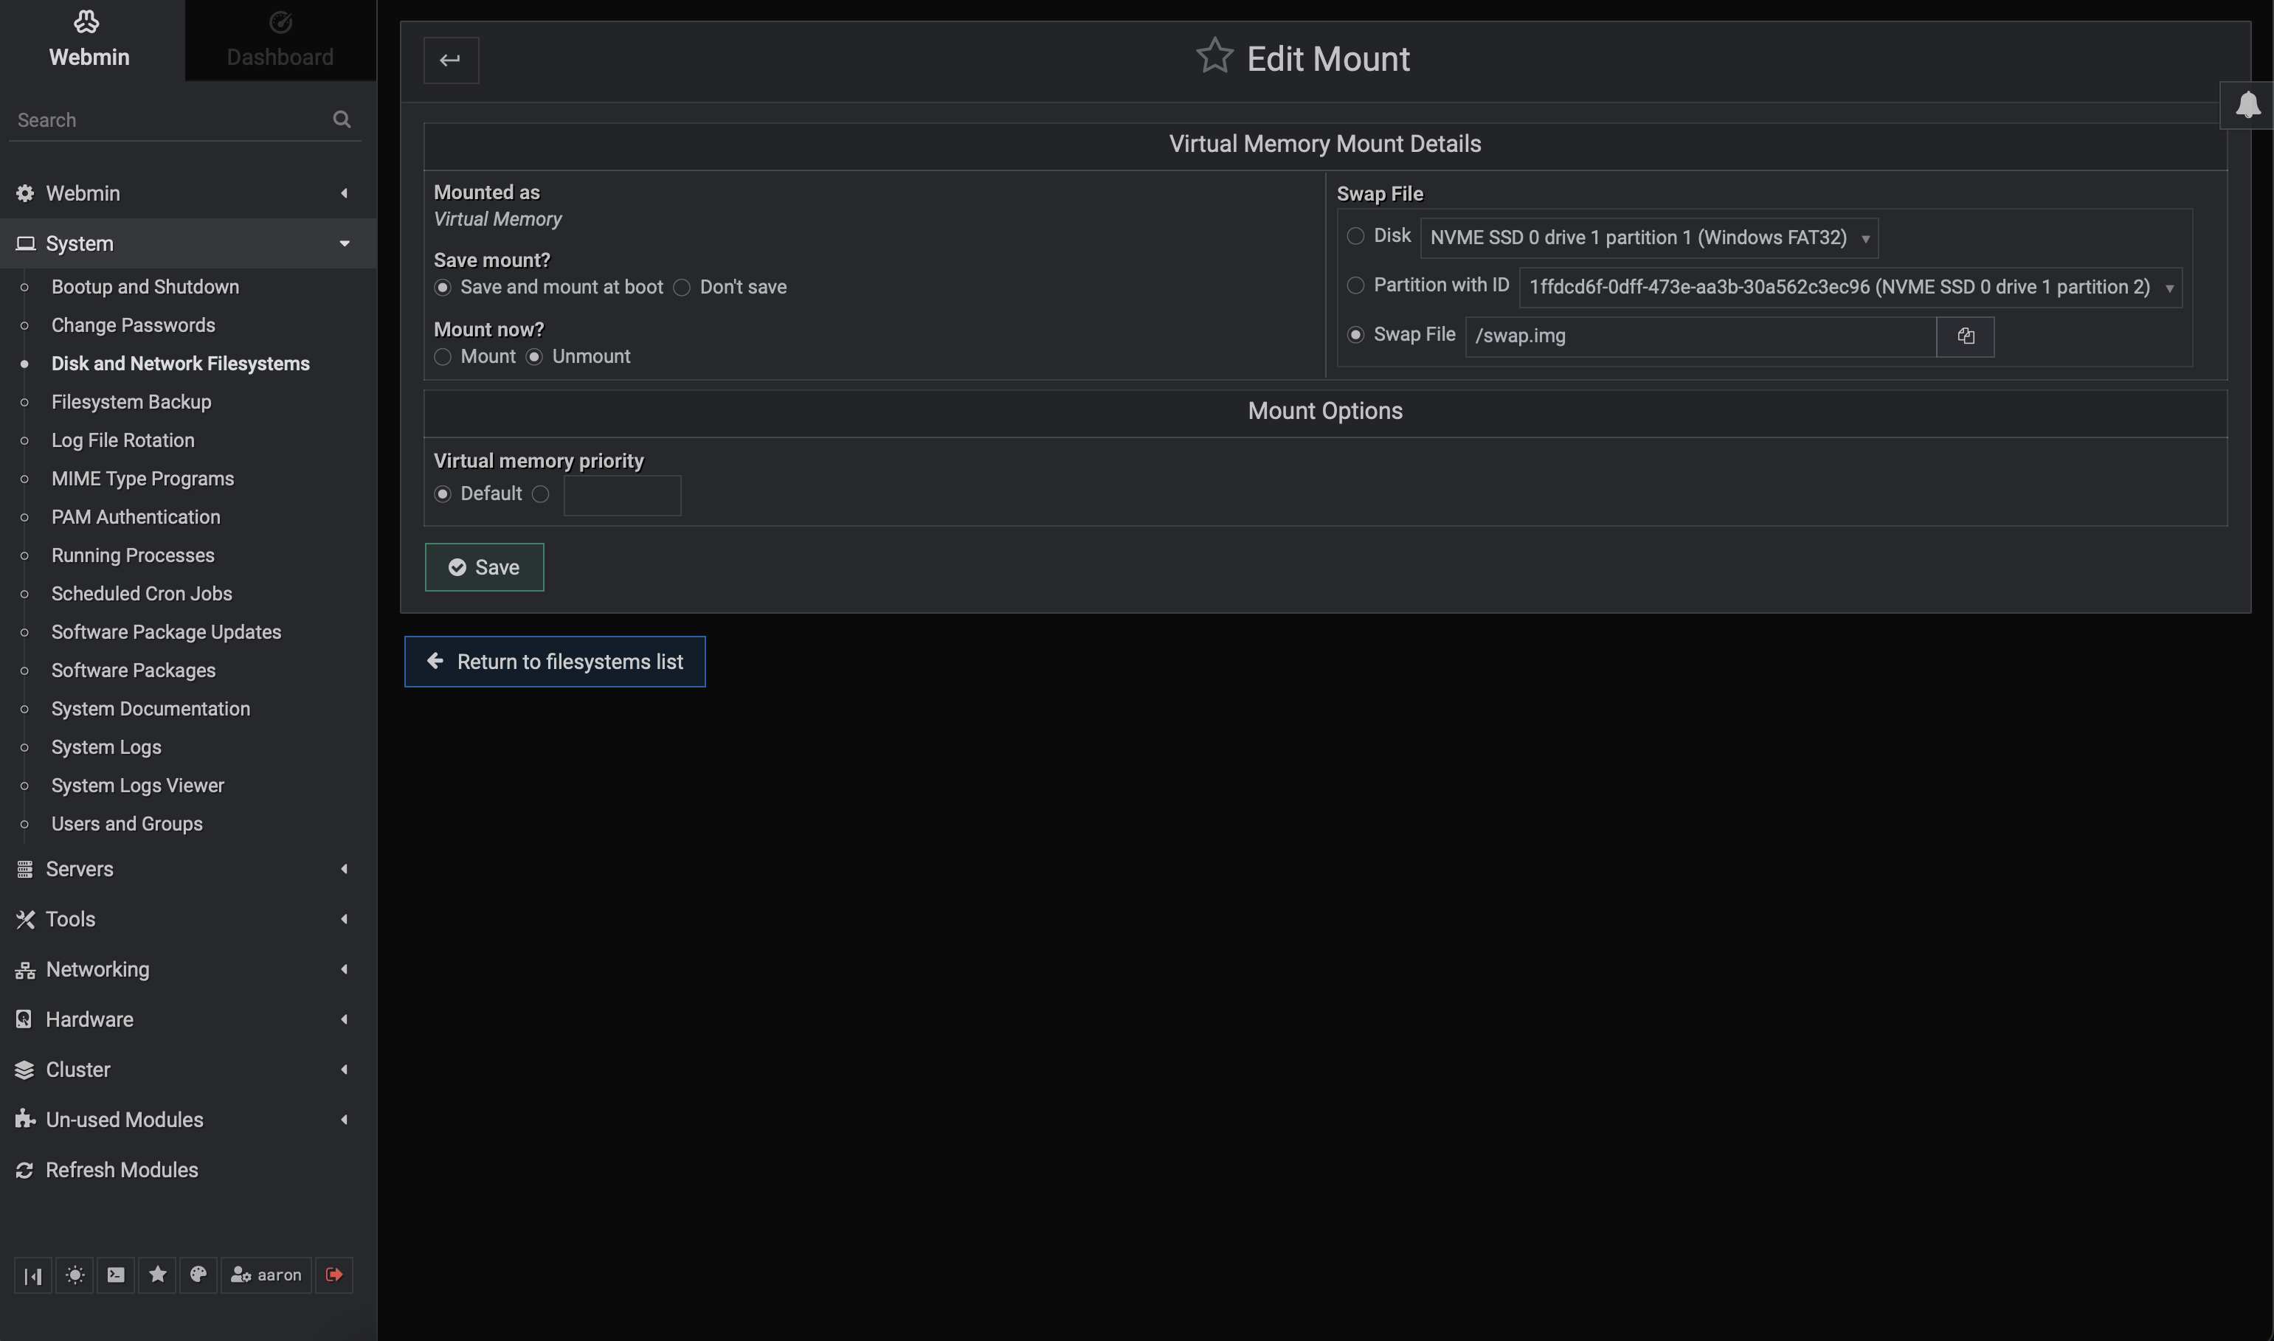Open theme configuration palette icon

198,1274
